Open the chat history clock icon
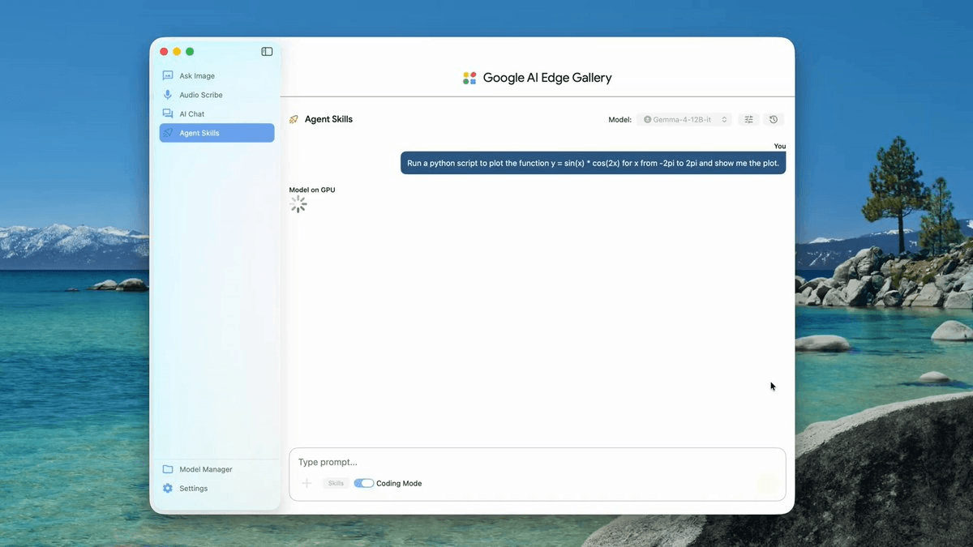The width and height of the screenshot is (973, 547). click(774, 119)
